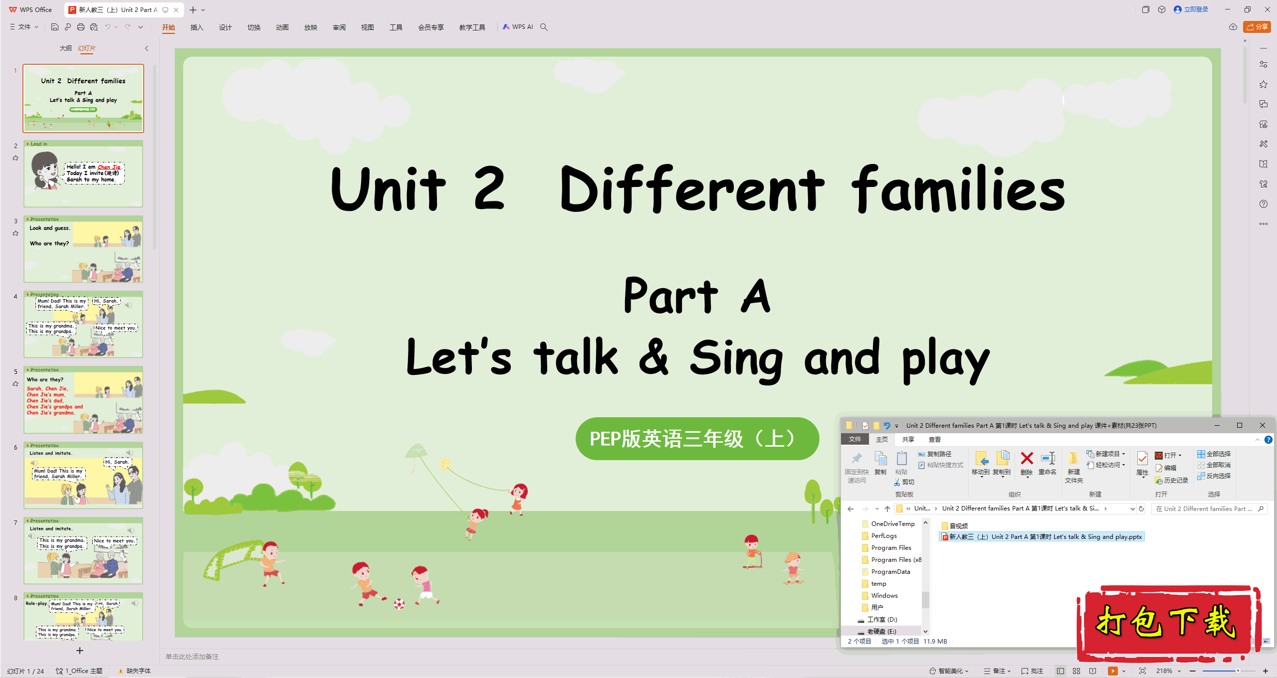This screenshot has height=678, width=1277.
Task: Click the 1_Office 主题 label in the status bar
Action: click(x=79, y=671)
